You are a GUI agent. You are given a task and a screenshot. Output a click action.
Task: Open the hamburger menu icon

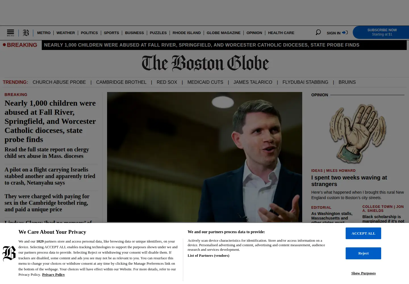coord(11,33)
